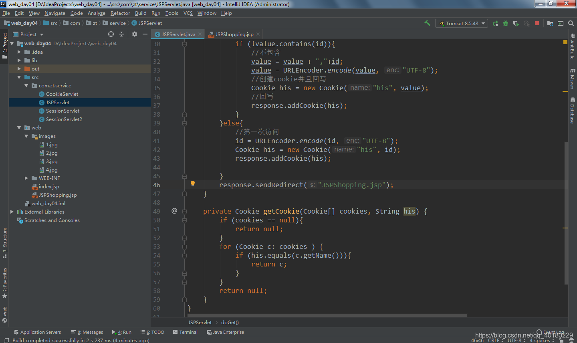Click the profiler run icon in the toolbar
Viewport: 577px width, 343px height.
click(x=527, y=23)
